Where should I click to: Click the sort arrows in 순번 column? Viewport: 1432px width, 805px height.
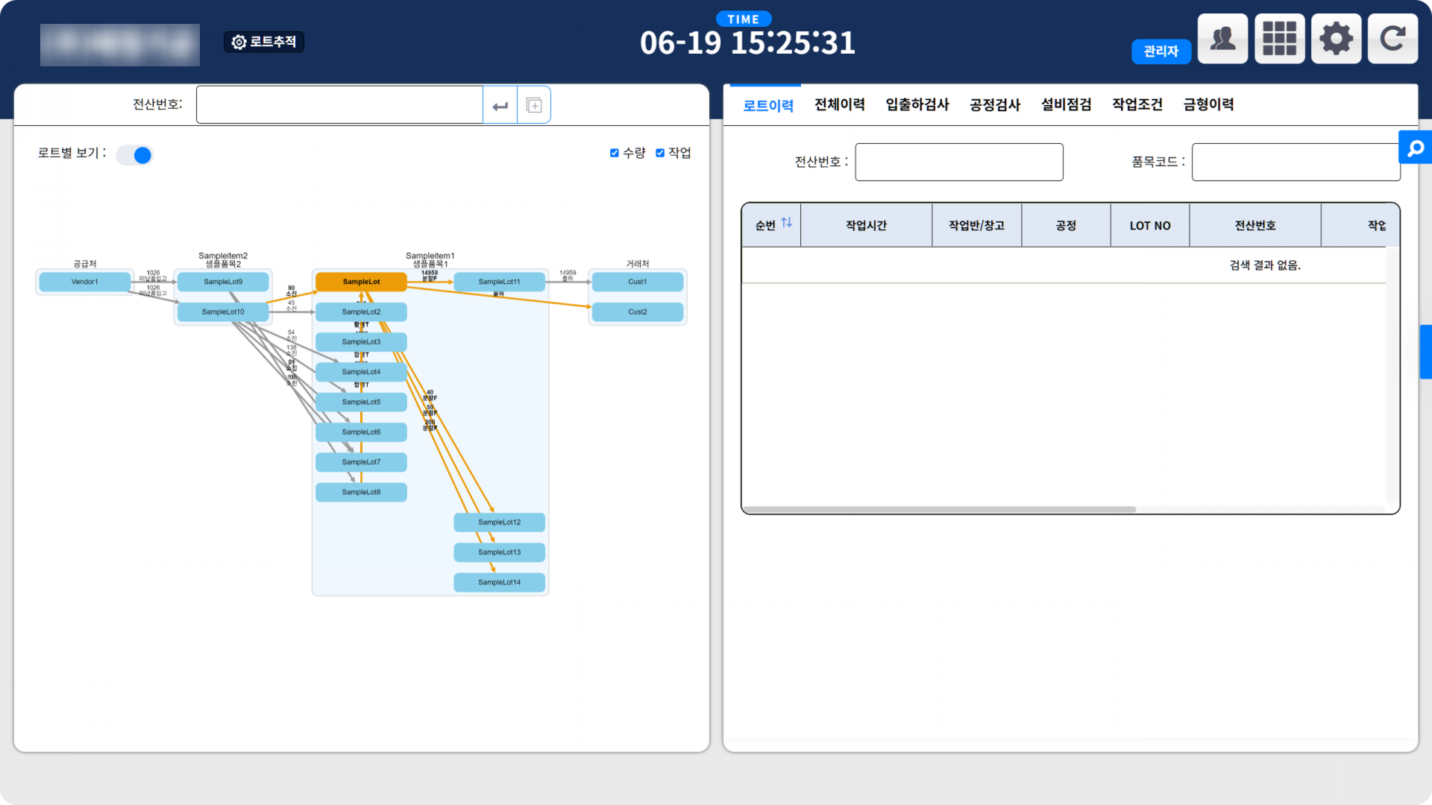coord(786,223)
